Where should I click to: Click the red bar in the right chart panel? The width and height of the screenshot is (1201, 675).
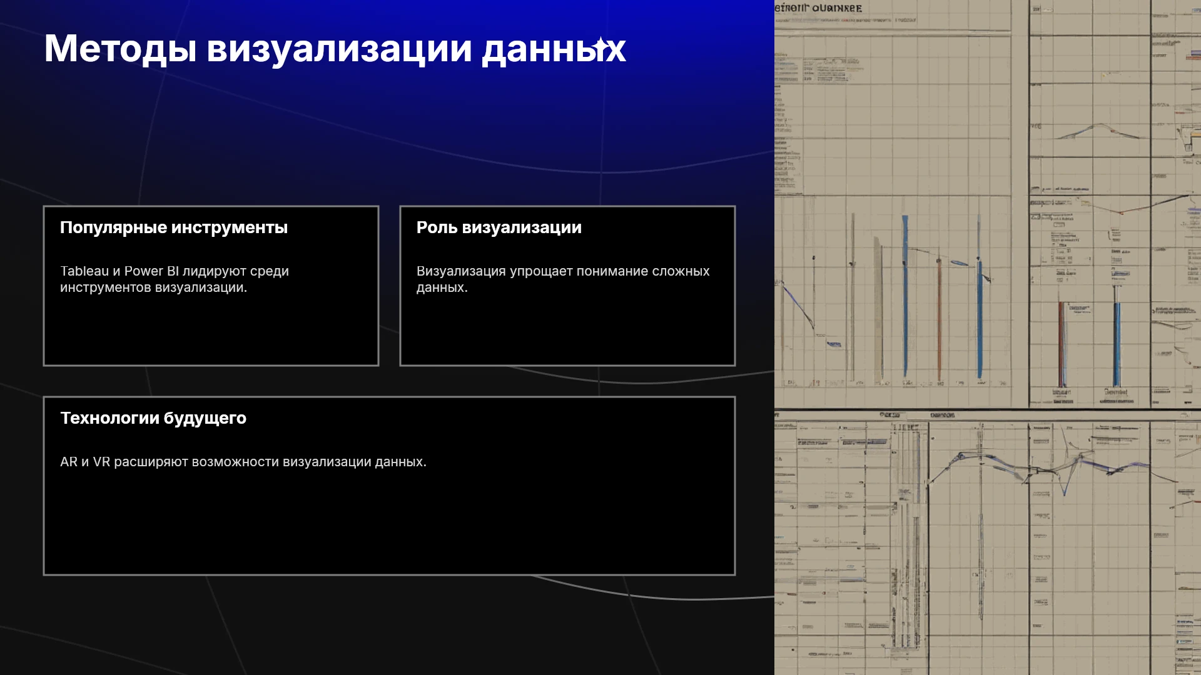pyautogui.click(x=1061, y=344)
